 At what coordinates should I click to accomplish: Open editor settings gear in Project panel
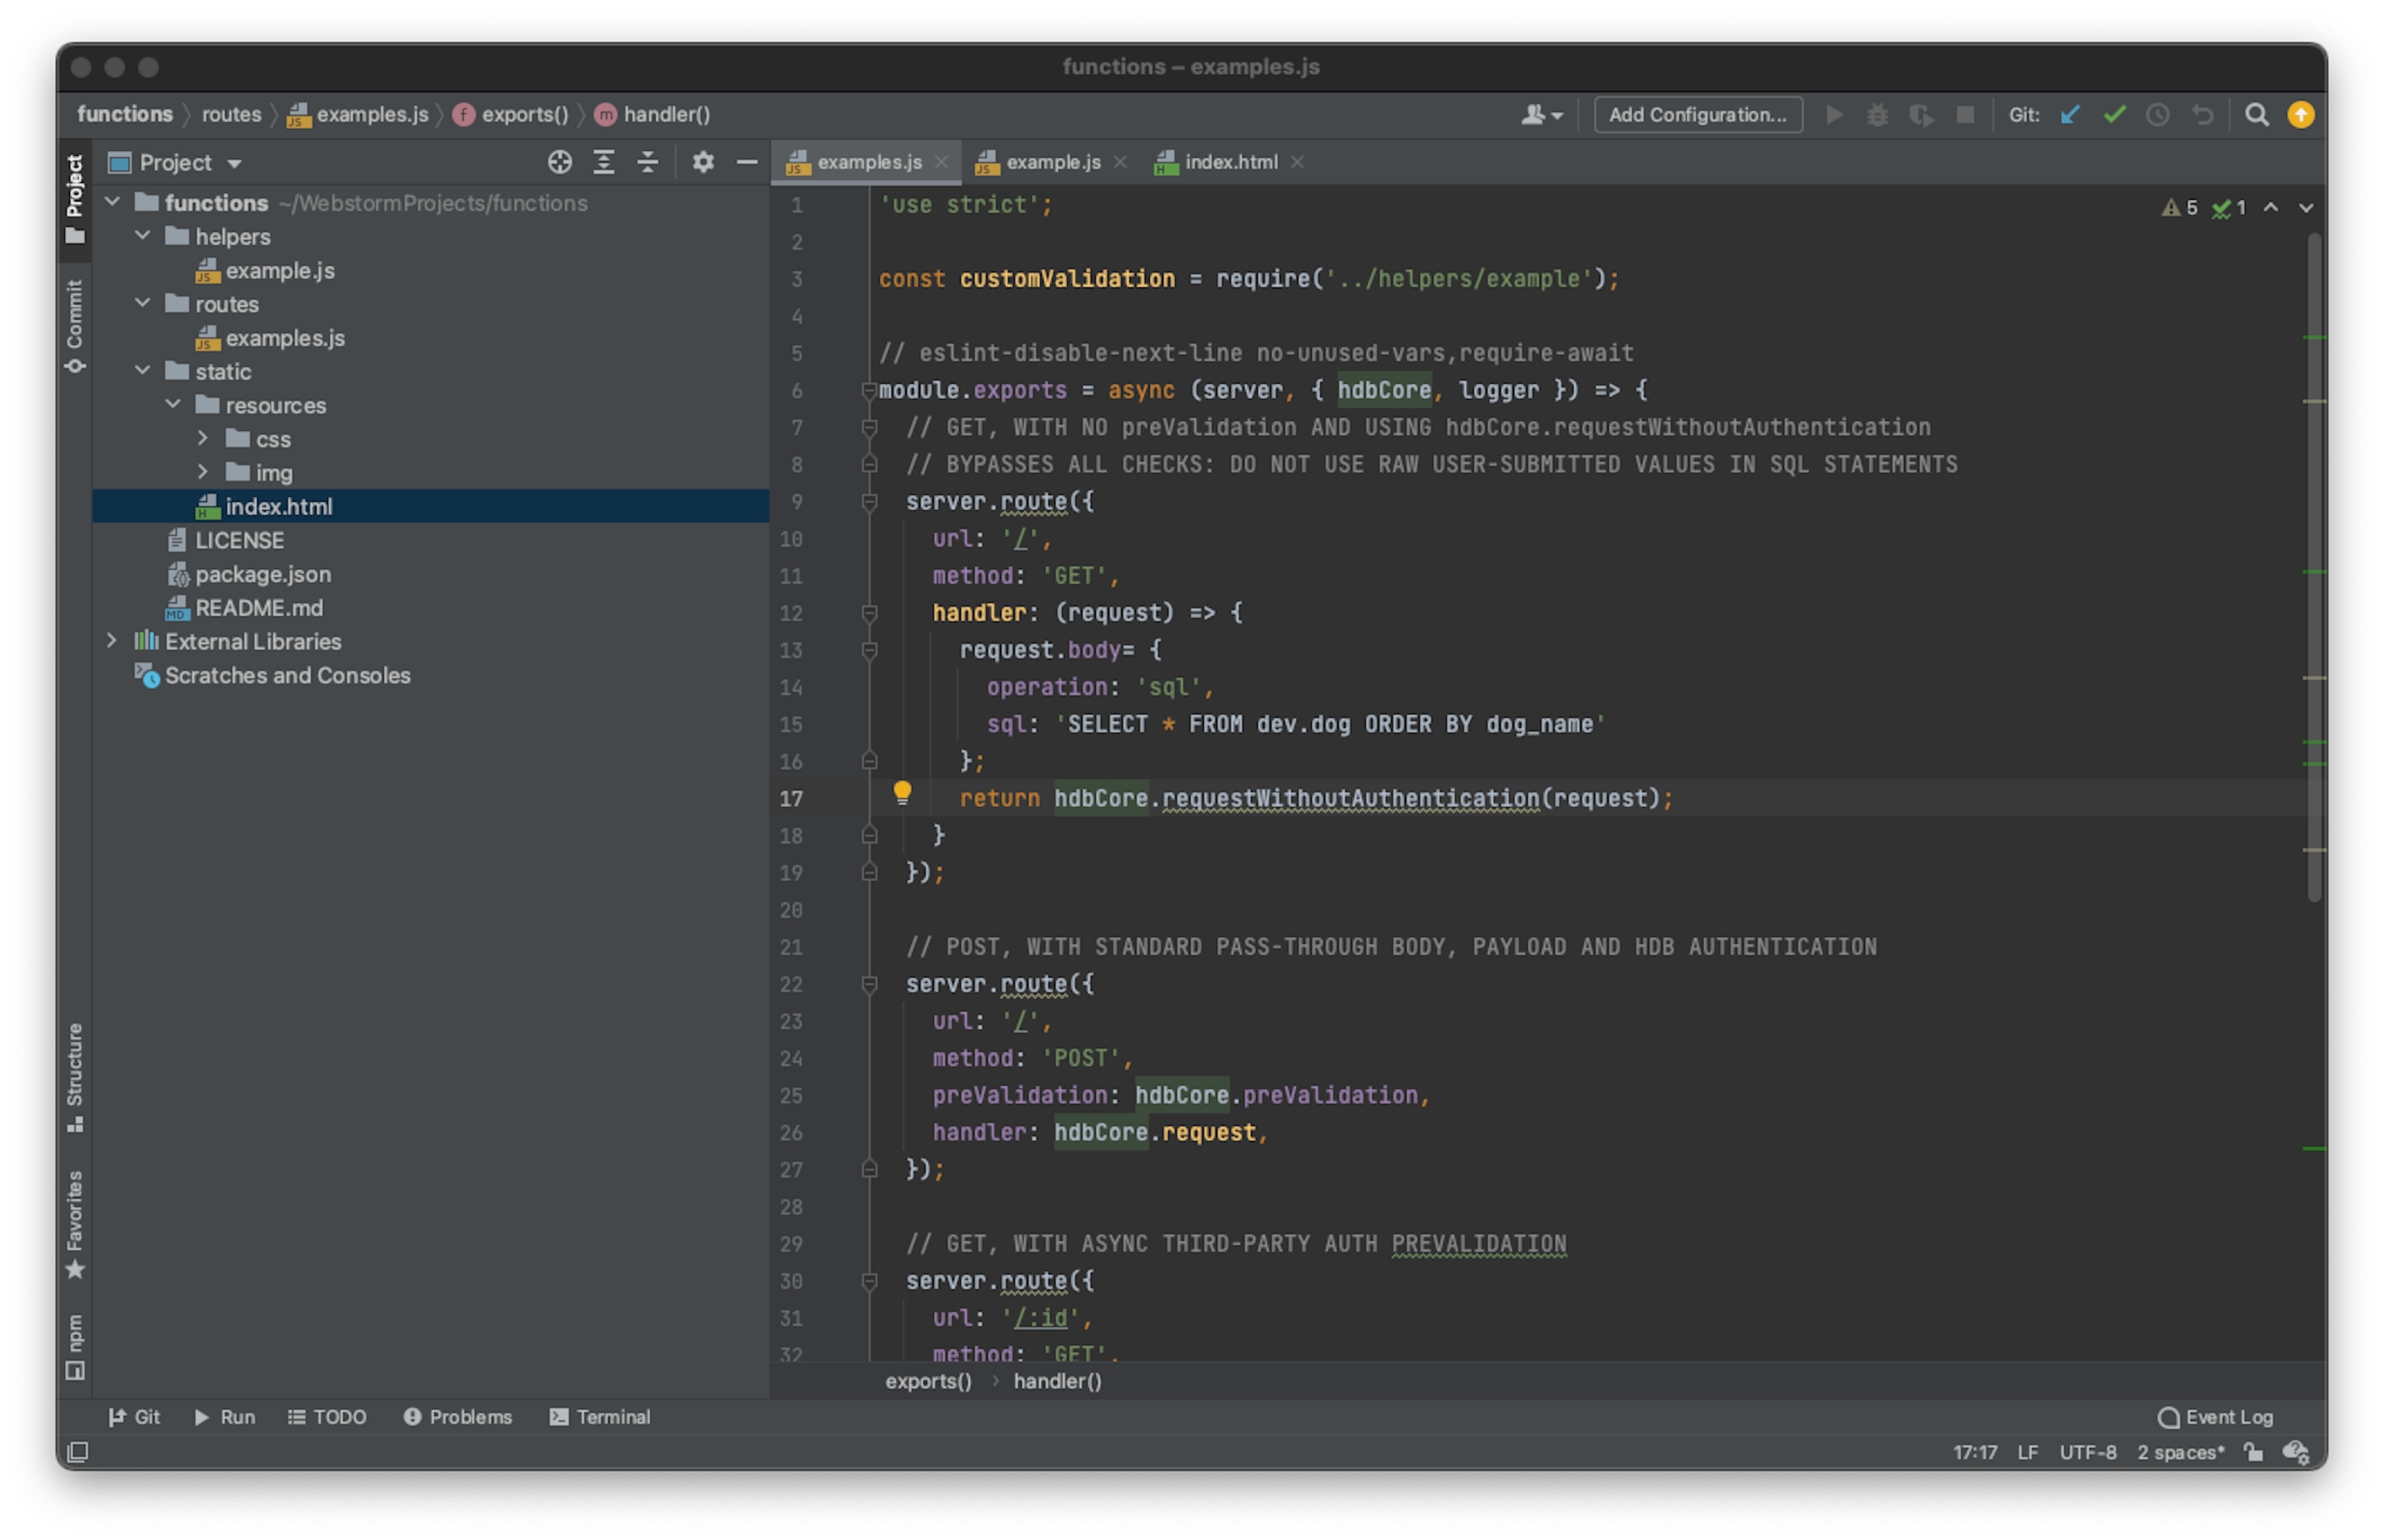point(703,162)
